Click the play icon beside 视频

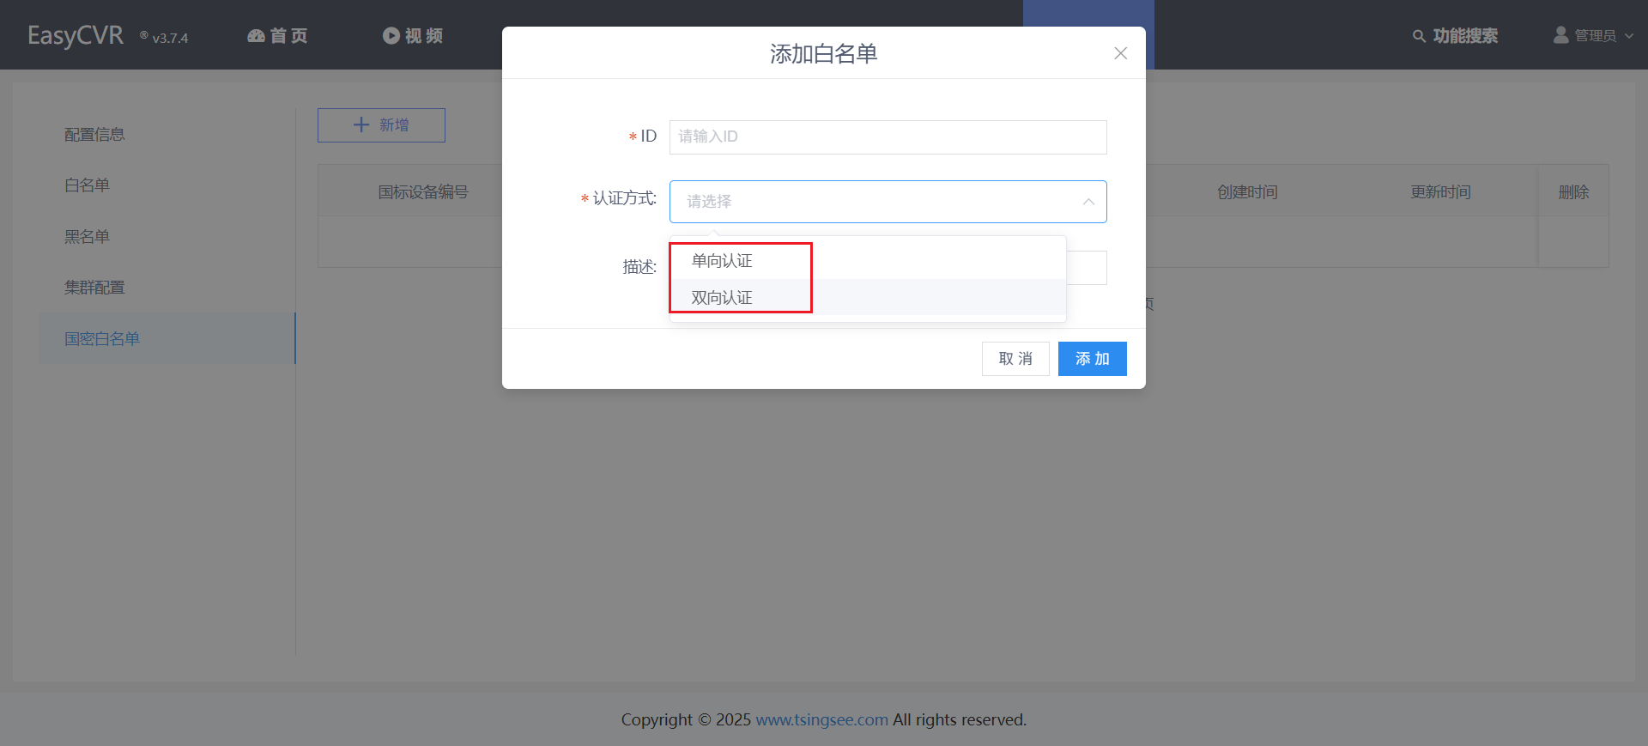point(391,35)
